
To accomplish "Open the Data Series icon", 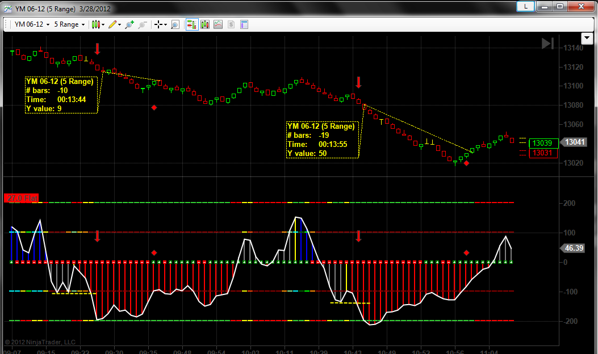I will coord(205,25).
